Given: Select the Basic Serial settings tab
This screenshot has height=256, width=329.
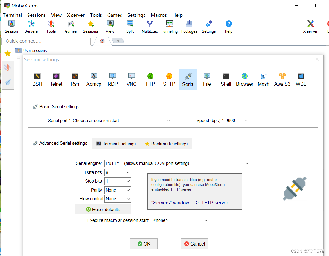Looking at the screenshot, I should tap(56, 107).
